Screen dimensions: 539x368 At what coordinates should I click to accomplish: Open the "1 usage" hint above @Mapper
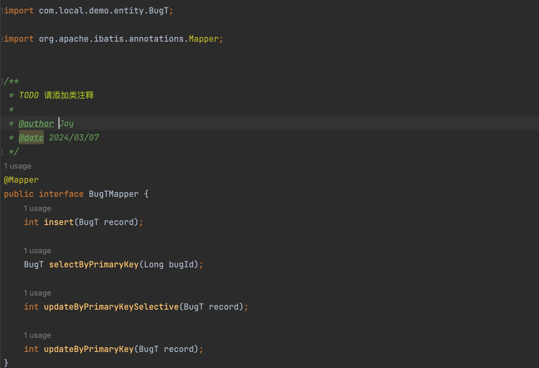pyautogui.click(x=18, y=166)
